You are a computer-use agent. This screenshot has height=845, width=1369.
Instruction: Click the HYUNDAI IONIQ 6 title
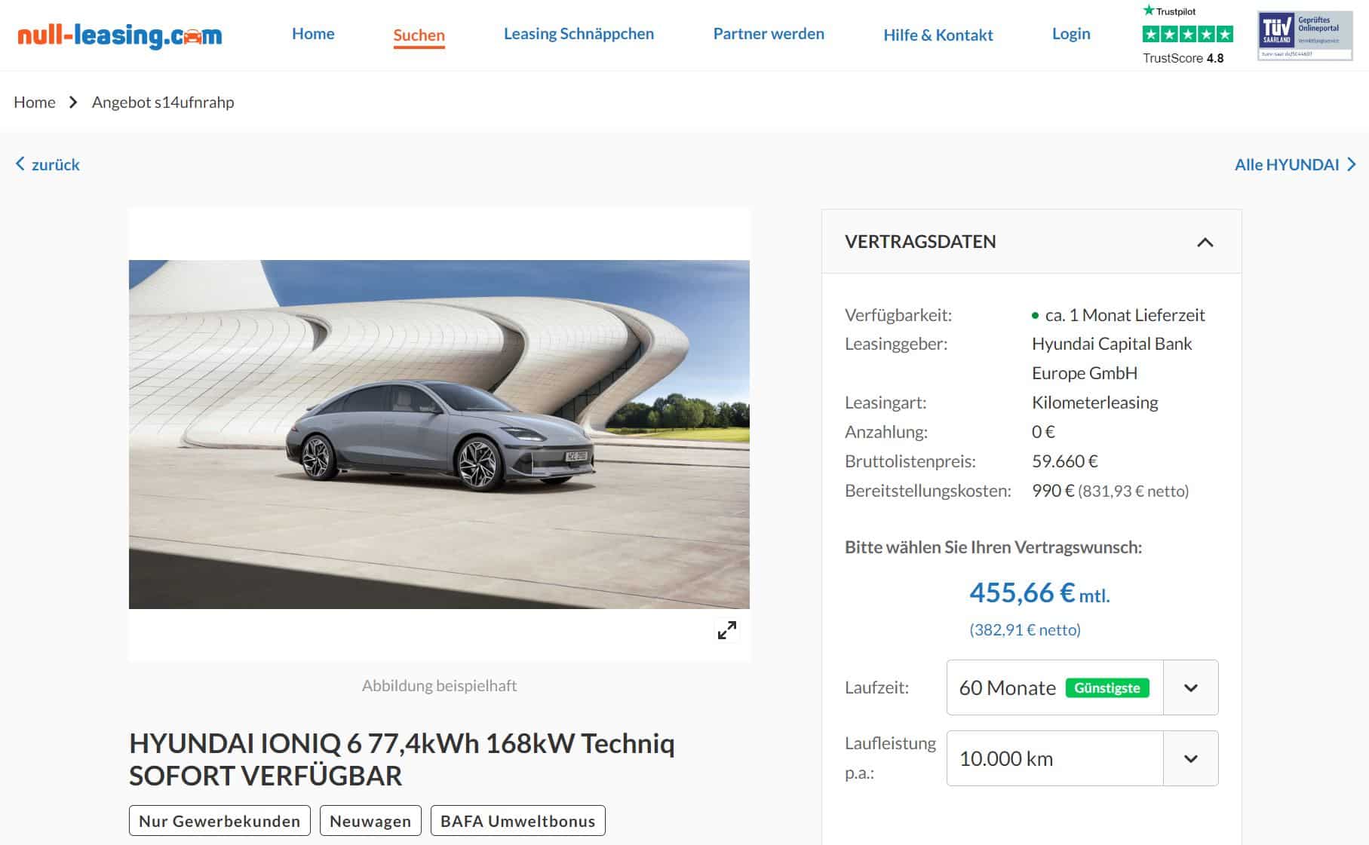tap(402, 759)
